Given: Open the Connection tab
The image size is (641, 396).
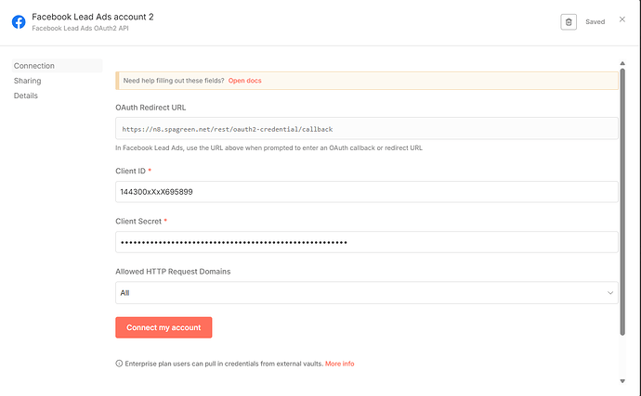Looking at the screenshot, I should pos(57,66).
